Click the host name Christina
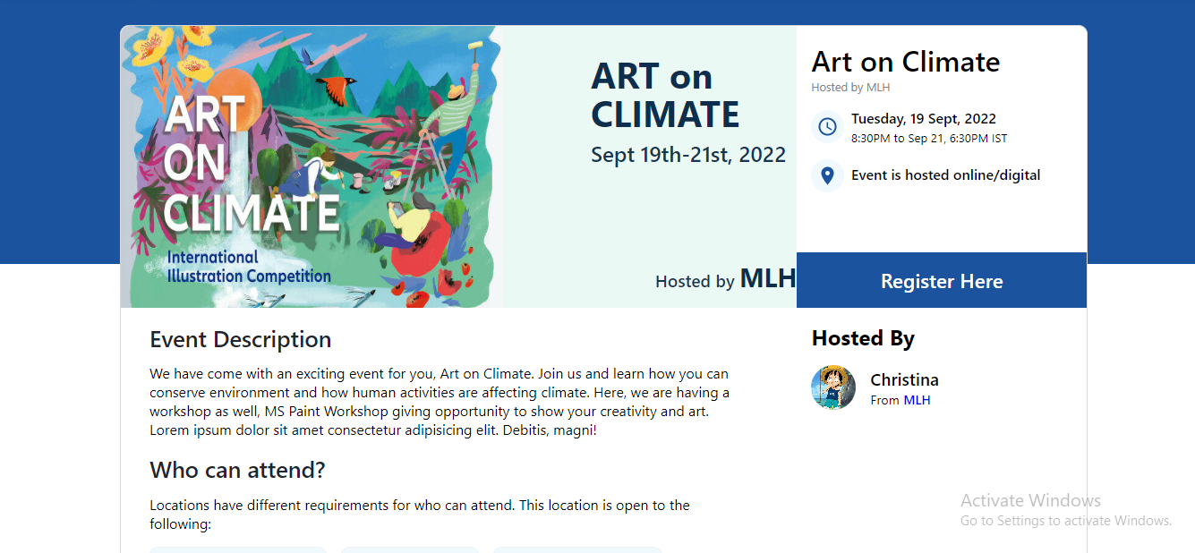 click(x=904, y=380)
